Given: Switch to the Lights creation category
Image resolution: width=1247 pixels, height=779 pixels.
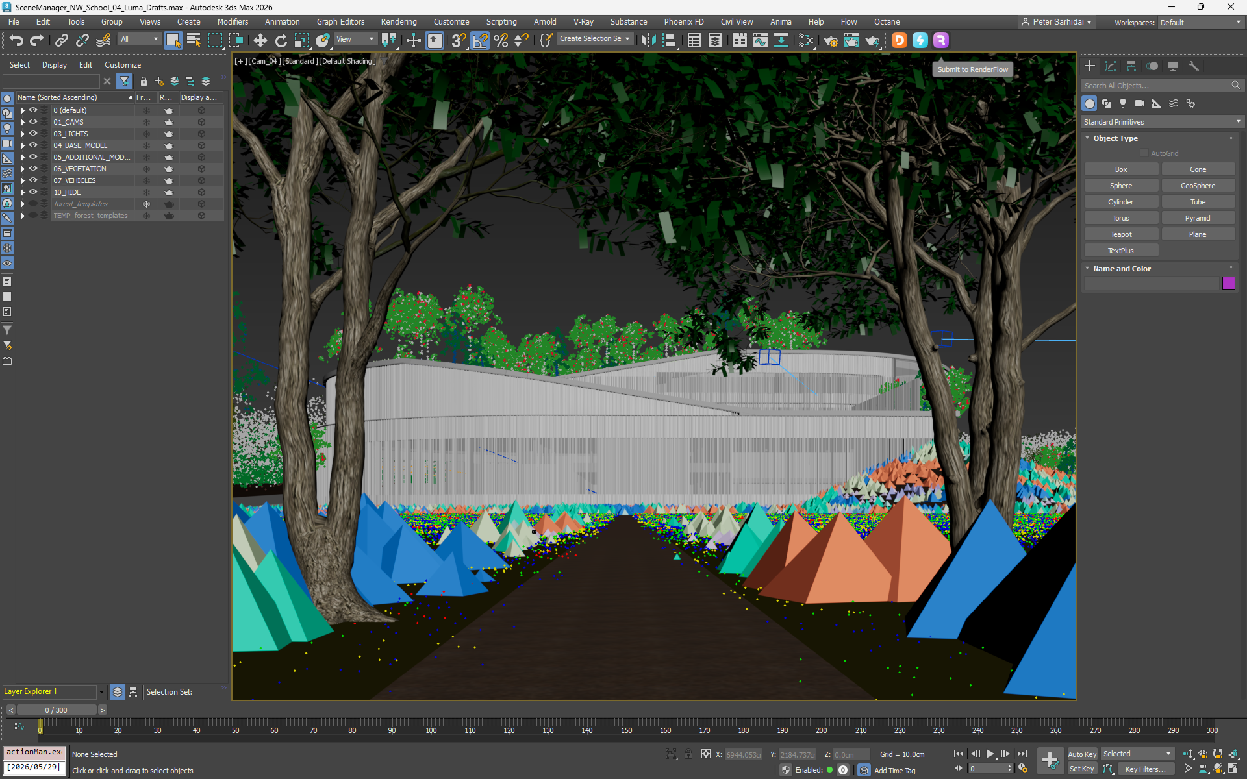Looking at the screenshot, I should [x=1123, y=103].
